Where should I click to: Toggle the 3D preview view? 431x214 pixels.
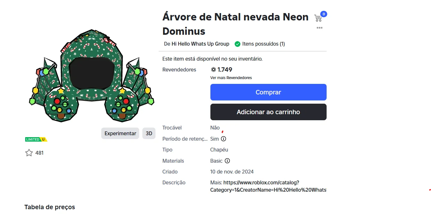click(x=149, y=133)
